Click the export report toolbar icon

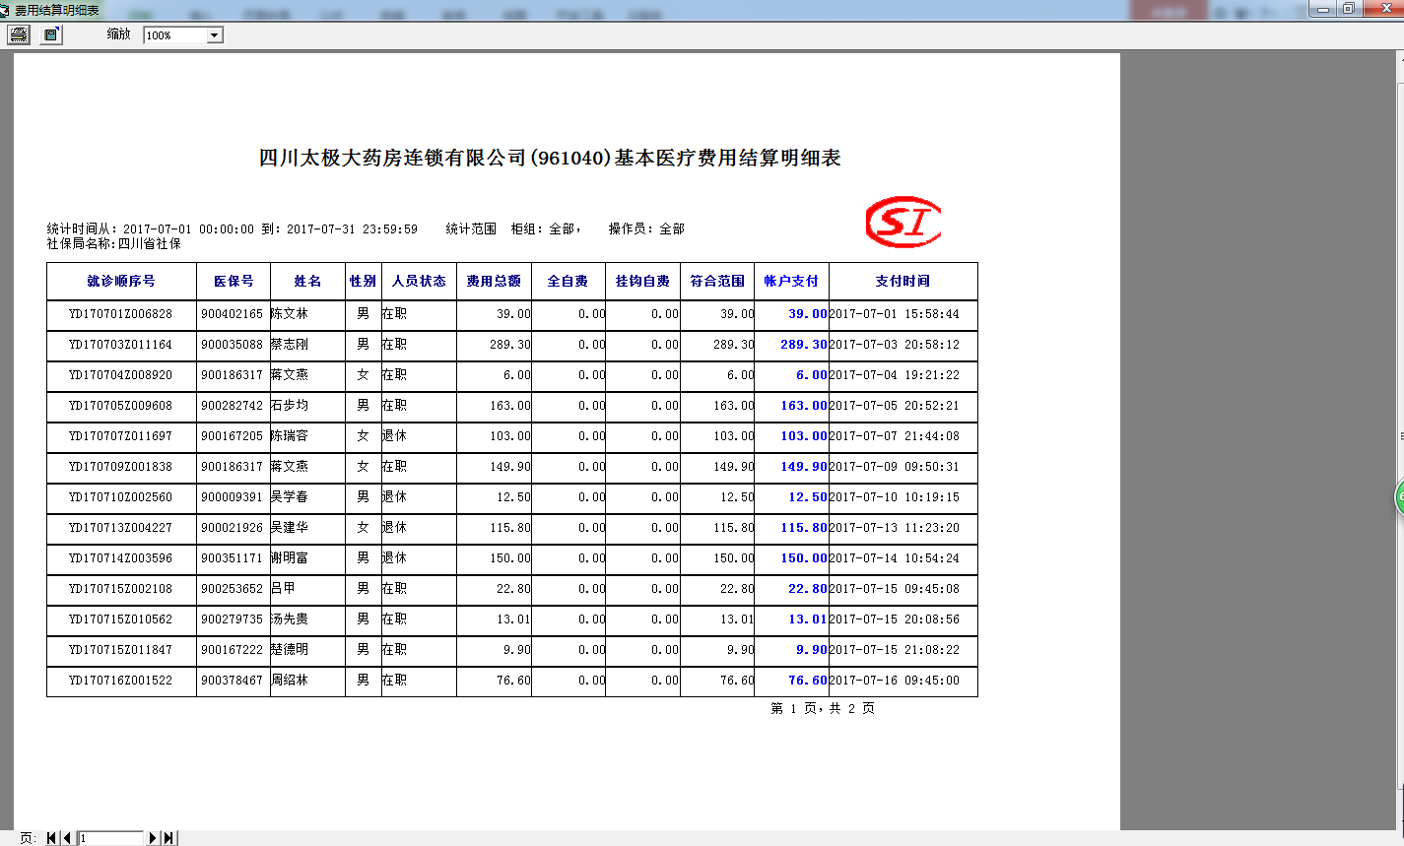pos(51,34)
